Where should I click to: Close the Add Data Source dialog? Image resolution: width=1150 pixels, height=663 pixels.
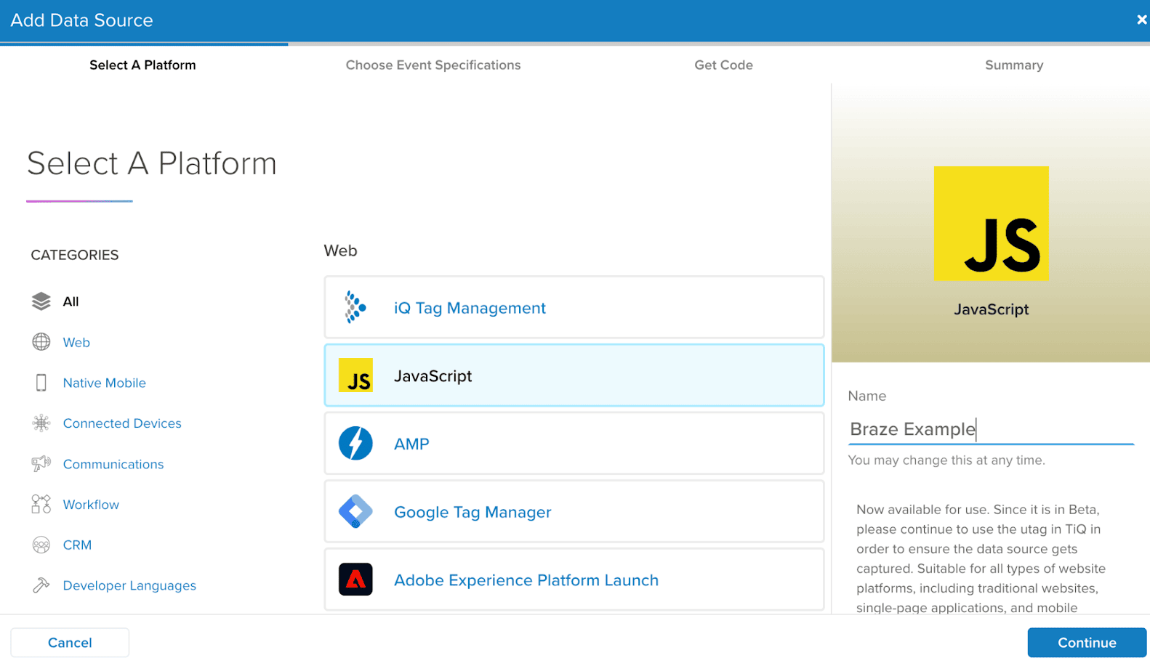(x=1141, y=20)
